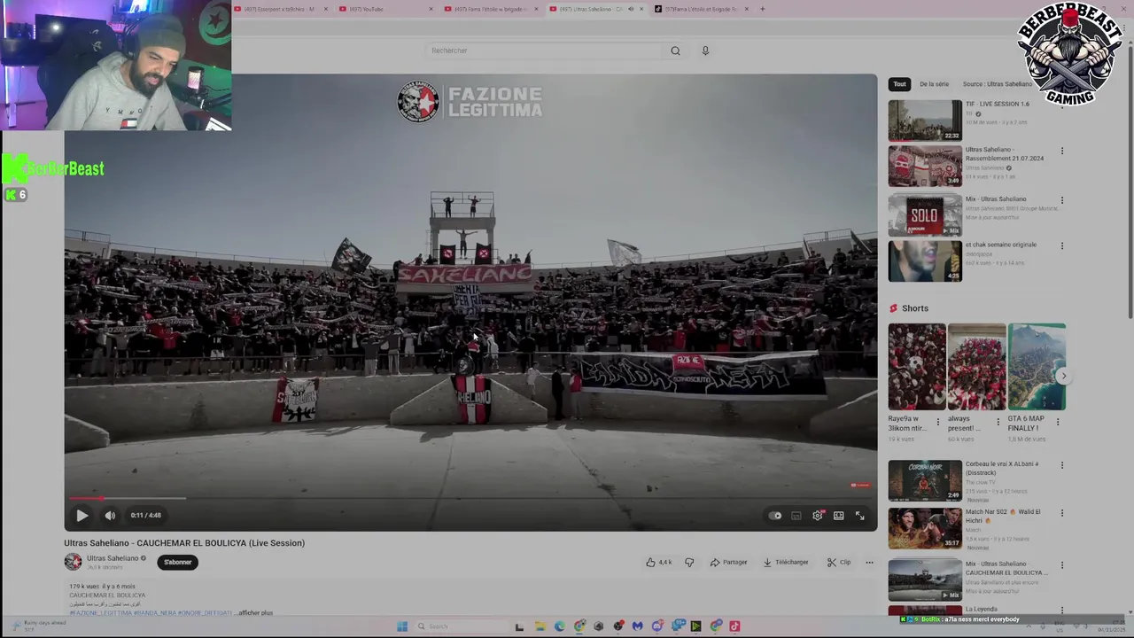
Task: Mute the video with the speaker icon
Action: click(110, 515)
